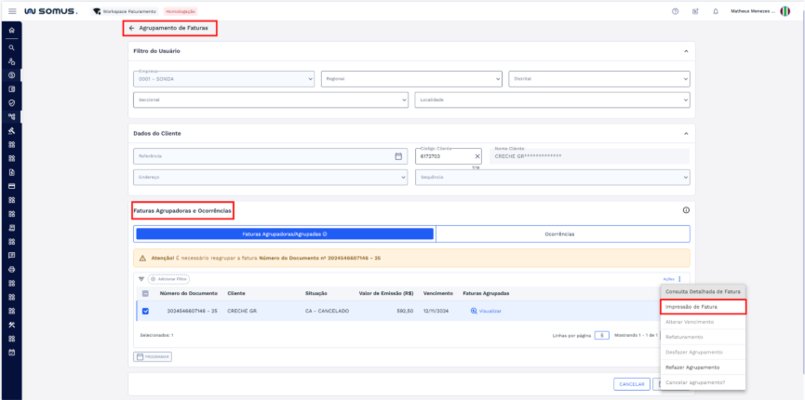Toggle the select-all checkbox in table header
This screenshot has height=400, width=805.
(x=145, y=293)
